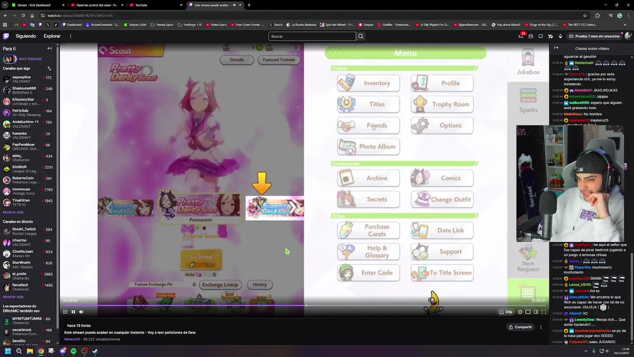Screen dimensions: 634x357
Task: Go to Explorar in Twitch nav
Action: (52, 36)
